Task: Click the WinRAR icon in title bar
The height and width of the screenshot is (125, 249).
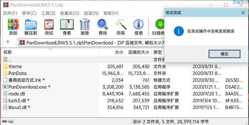Action: coord(6,5)
